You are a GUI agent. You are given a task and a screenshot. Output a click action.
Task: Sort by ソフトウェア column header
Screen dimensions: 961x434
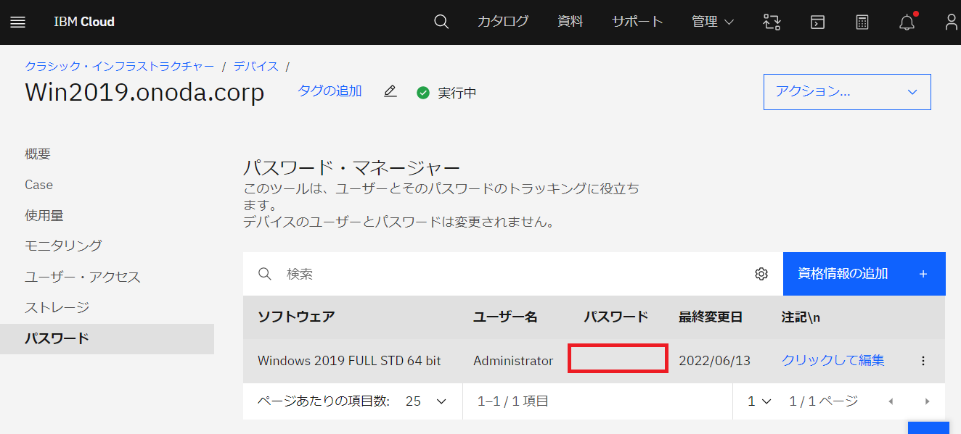click(x=296, y=317)
